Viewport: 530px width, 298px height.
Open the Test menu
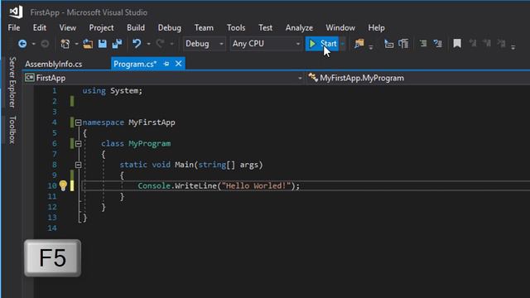tap(265, 27)
